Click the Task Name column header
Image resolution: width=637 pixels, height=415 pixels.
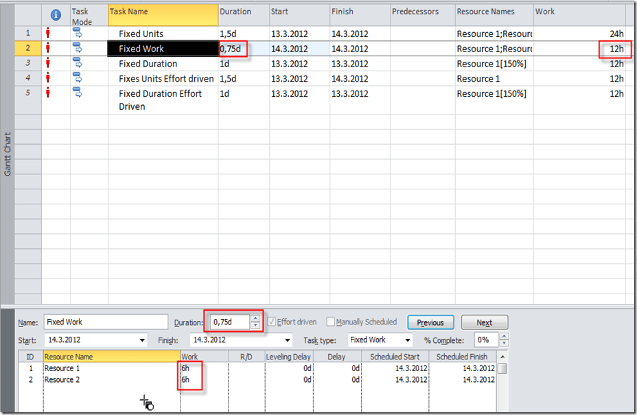coord(163,12)
